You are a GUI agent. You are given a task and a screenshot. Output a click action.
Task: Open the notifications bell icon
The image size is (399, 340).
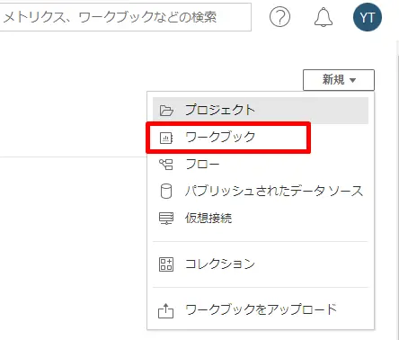pyautogui.click(x=324, y=17)
